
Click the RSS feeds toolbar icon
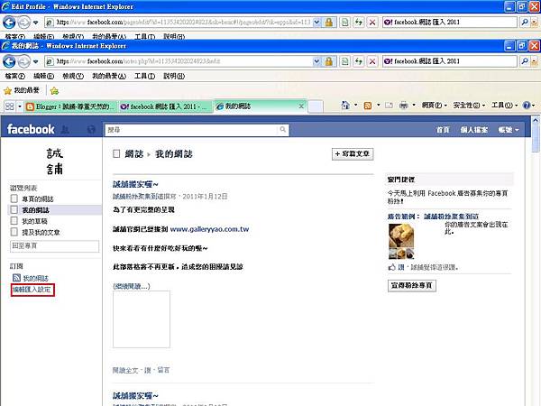click(368, 106)
